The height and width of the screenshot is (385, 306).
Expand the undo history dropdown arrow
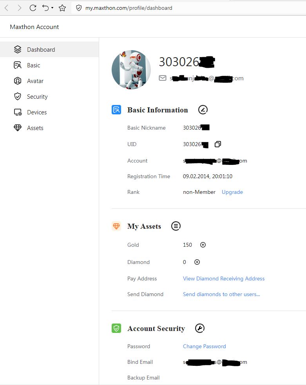tap(52, 8)
